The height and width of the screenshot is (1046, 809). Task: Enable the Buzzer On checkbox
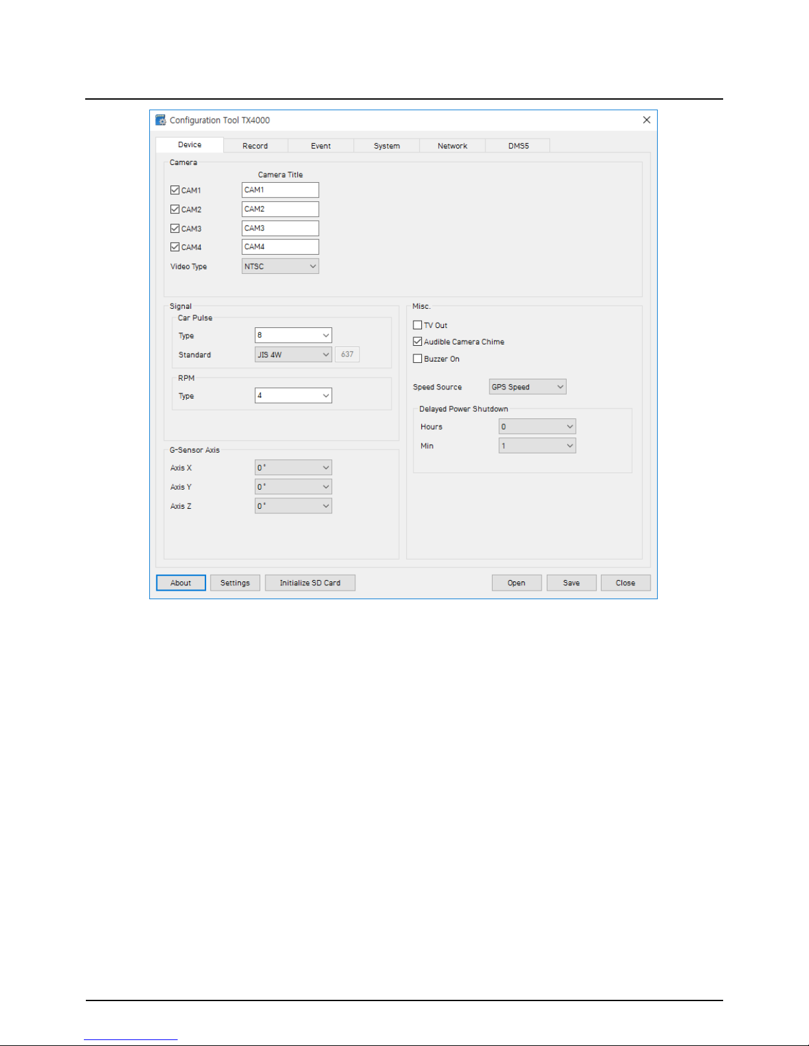pos(417,359)
